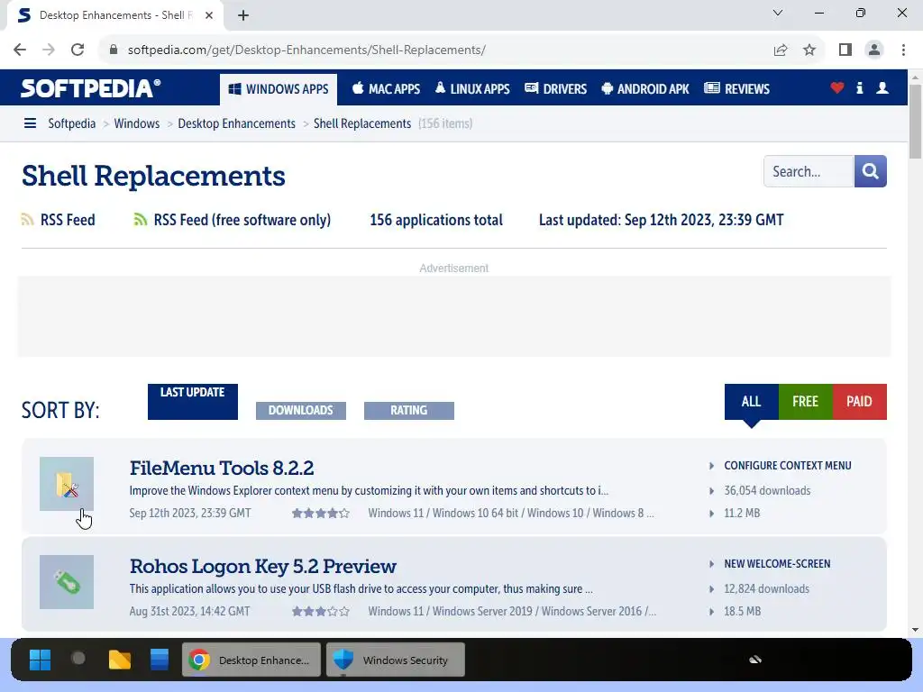The height and width of the screenshot is (692, 923).
Task: Filter to Paid applications
Action: pos(859,401)
